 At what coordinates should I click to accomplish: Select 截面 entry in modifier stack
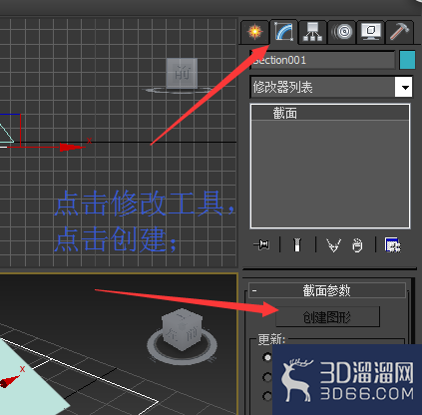pyautogui.click(x=330, y=113)
